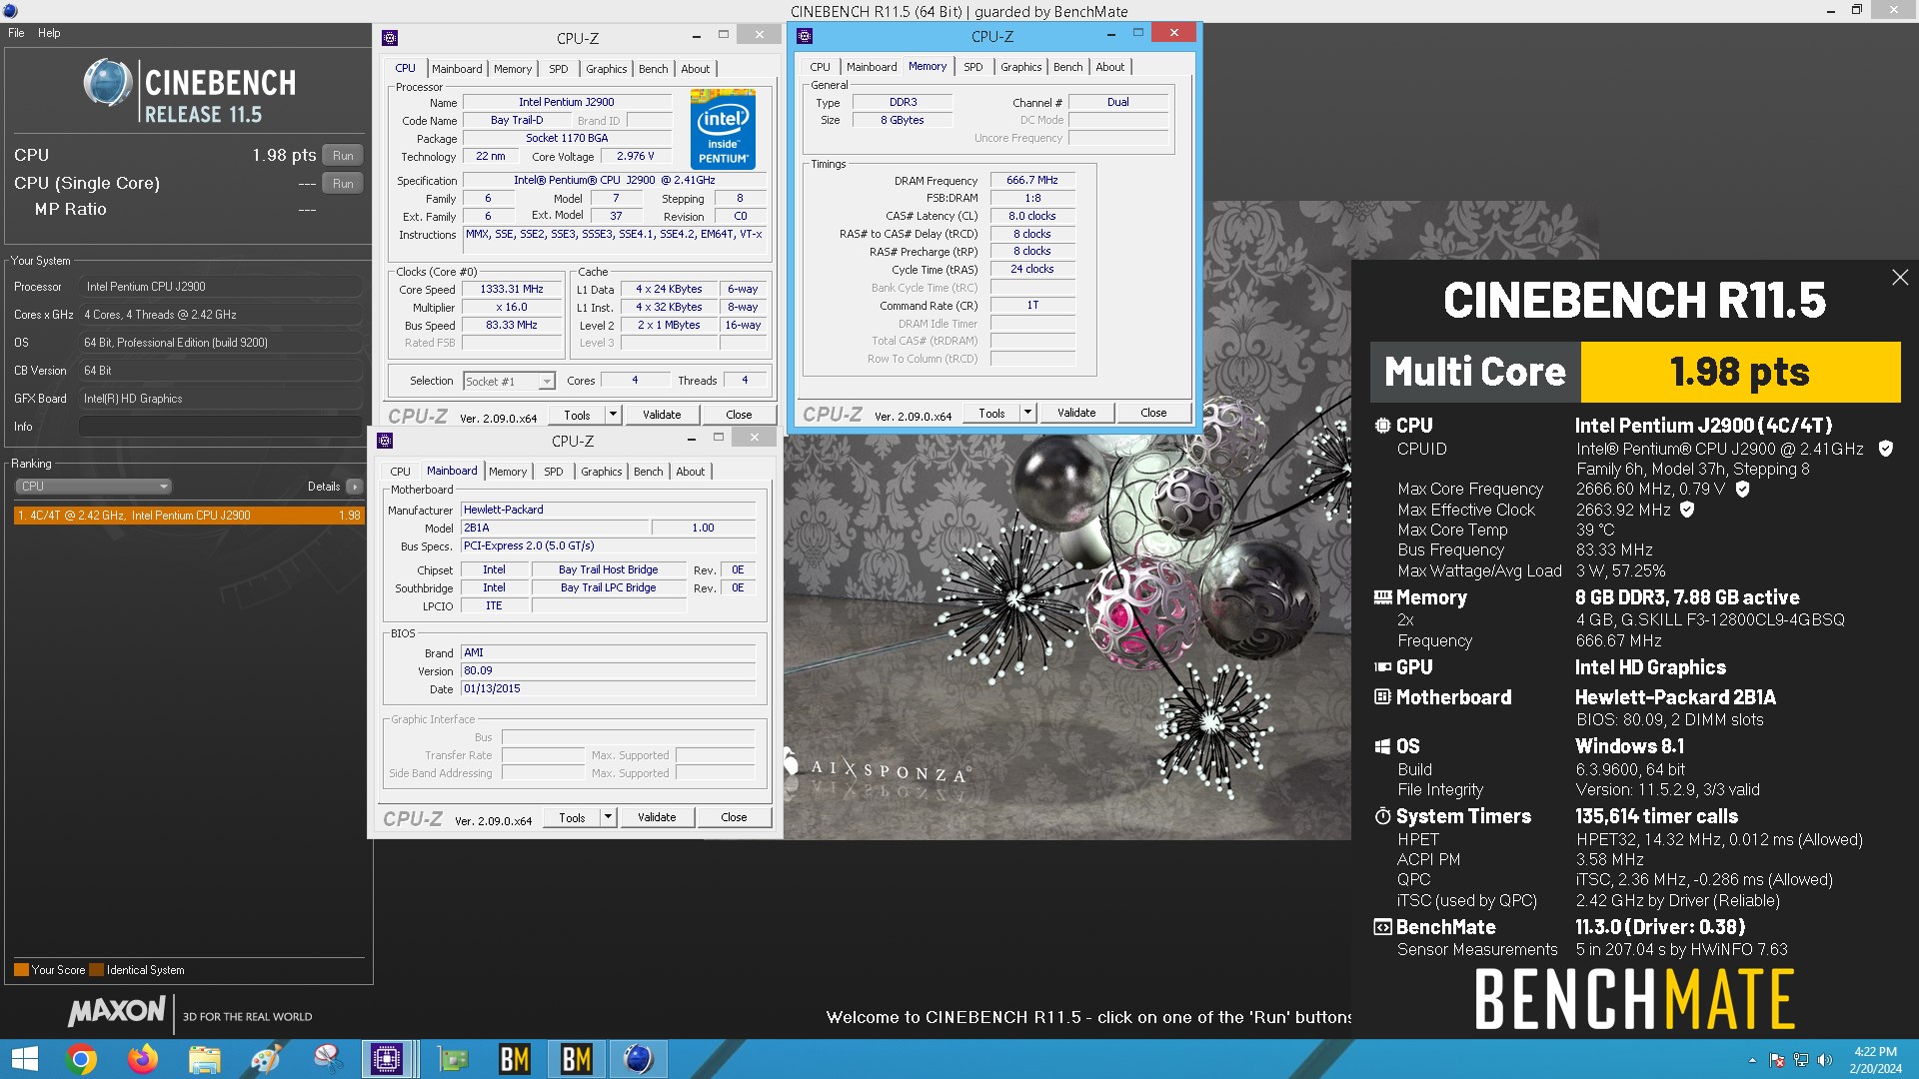1919x1079 pixels.
Task: Click the GFX Board Intel HD Graphics field
Action: point(221,399)
